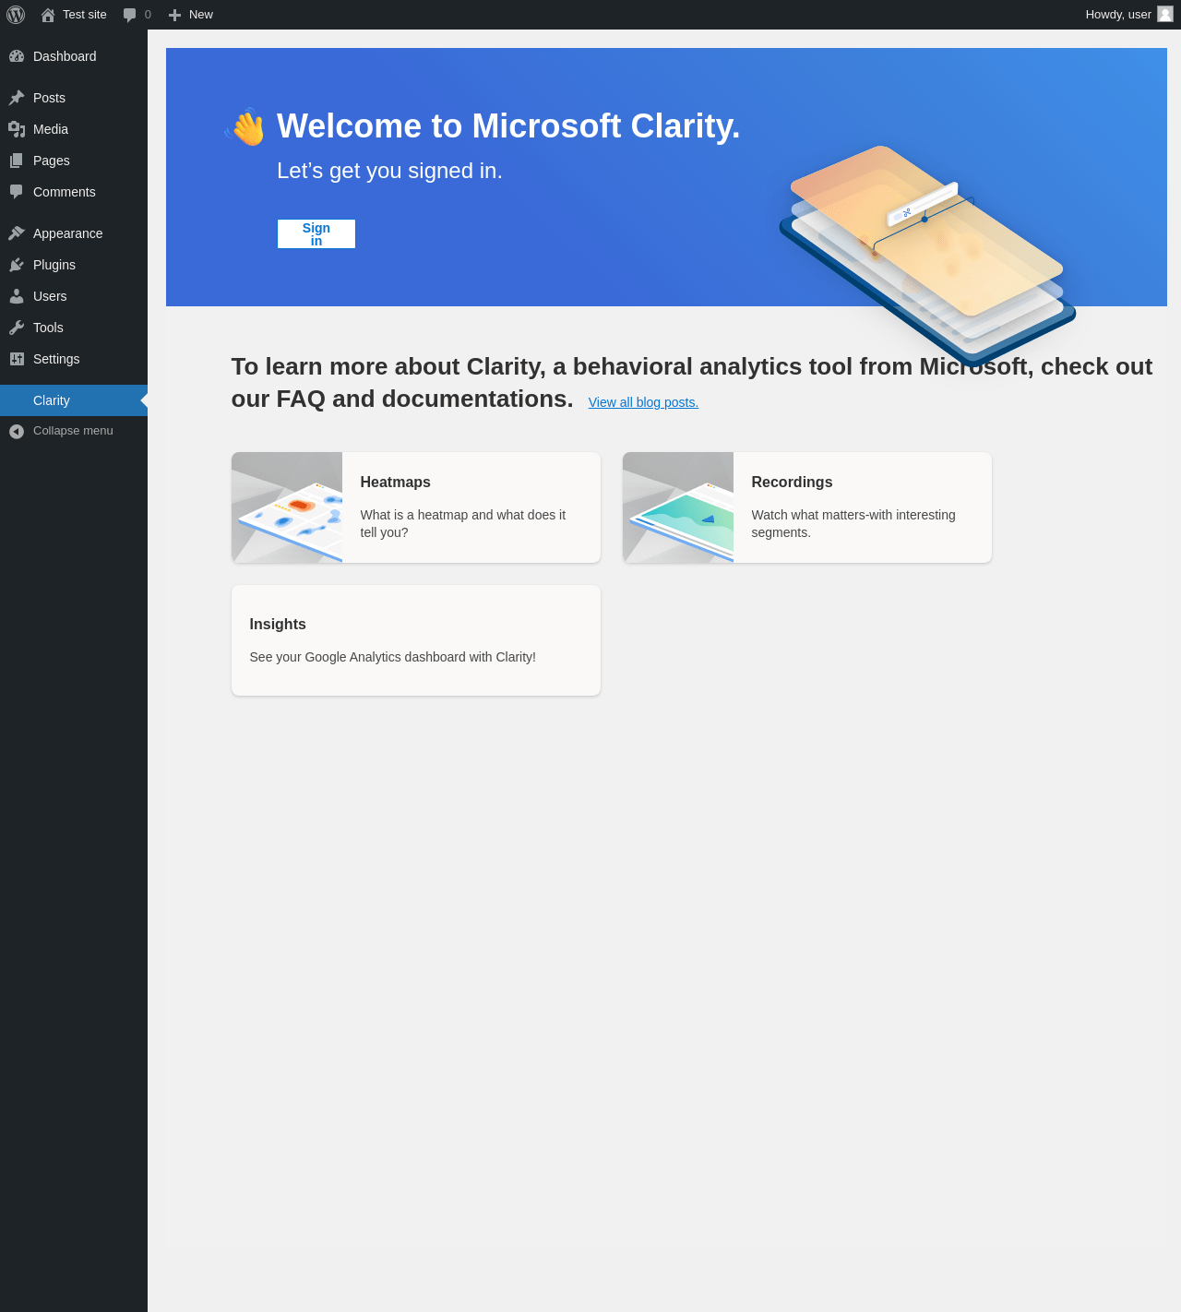Click 'What is a heatmap' description text
The height and width of the screenshot is (1312, 1181).
point(463,524)
